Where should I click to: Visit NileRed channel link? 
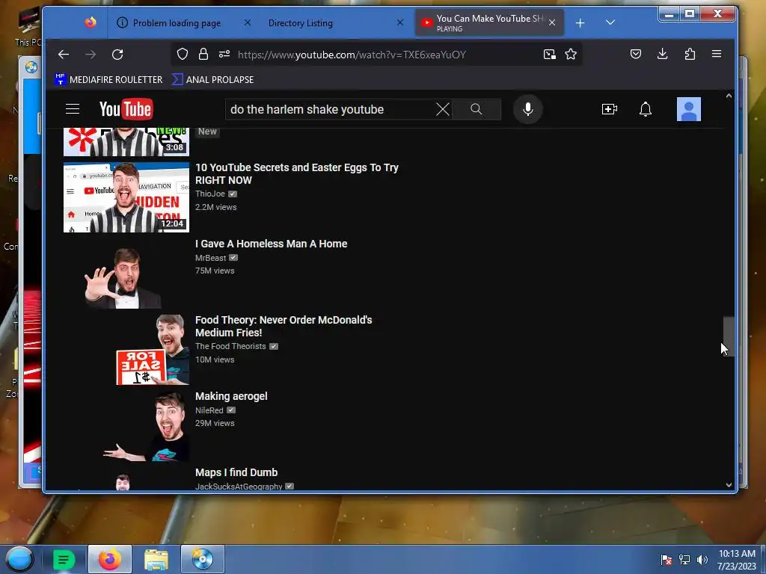click(x=209, y=410)
